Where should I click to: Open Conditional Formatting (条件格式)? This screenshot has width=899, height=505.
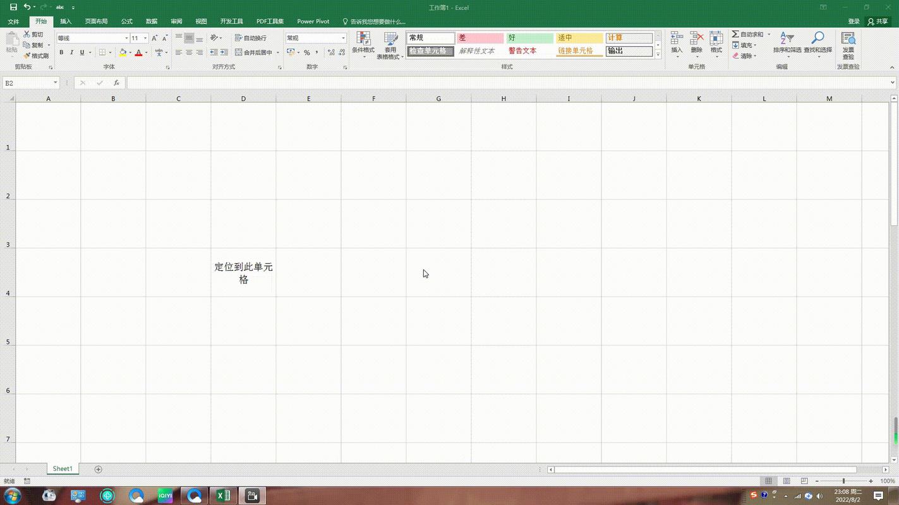365,45
